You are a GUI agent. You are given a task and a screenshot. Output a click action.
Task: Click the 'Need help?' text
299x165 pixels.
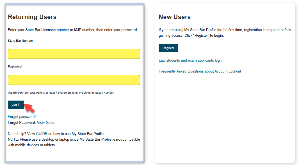tap(17, 134)
